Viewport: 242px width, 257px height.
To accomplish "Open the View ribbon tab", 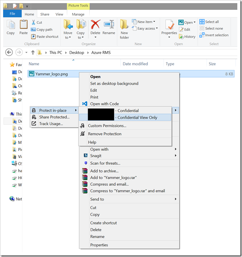I will tap(59, 14).
